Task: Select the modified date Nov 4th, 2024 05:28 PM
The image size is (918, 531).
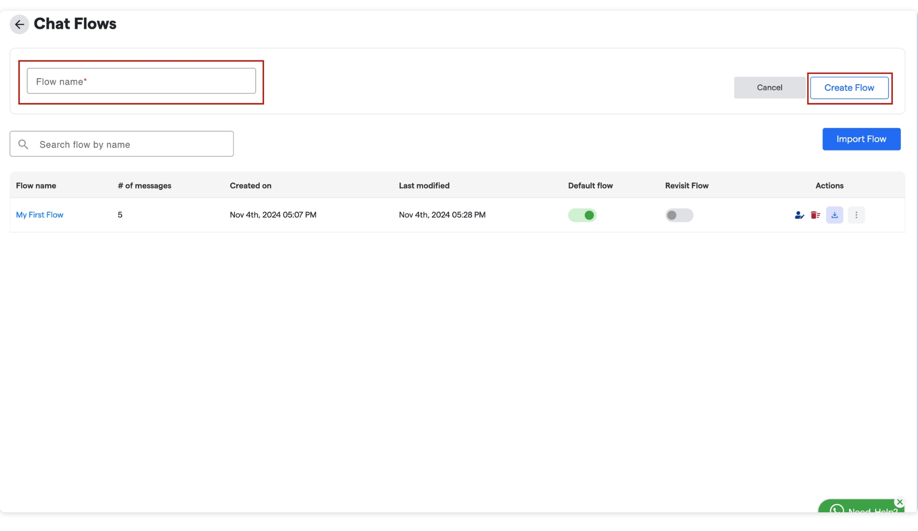Action: point(442,215)
